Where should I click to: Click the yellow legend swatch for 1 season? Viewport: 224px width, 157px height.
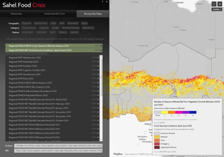[165, 112]
